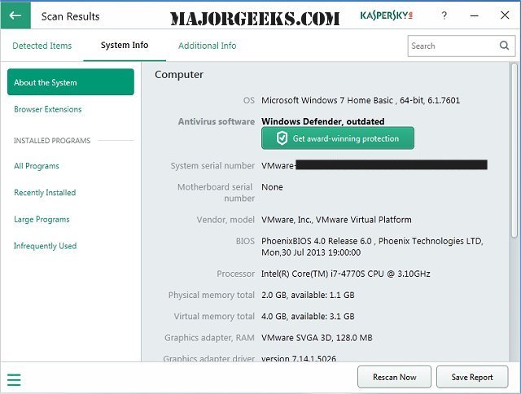The image size is (521, 394).
Task: Click the VMware, Inc., VMware Virtual Platform value
Action: click(336, 220)
